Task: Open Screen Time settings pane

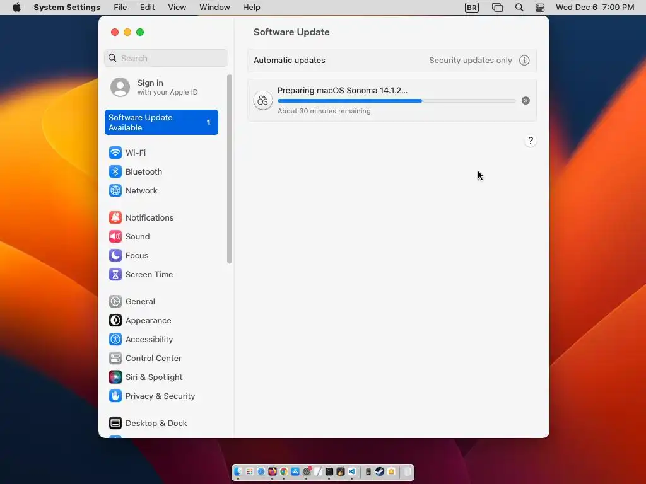Action: (x=141, y=275)
